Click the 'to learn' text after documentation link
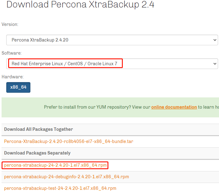219x192 pixels. pos(206,107)
